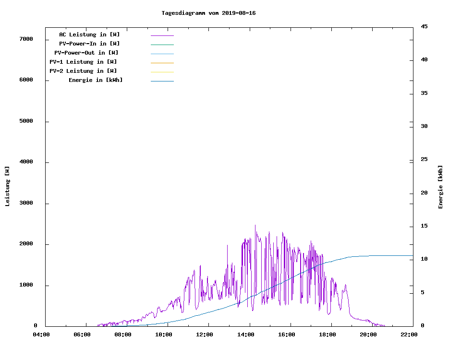
Task: Click the light blue PV-Power-Out legend line sample
Action: [x=162, y=54]
